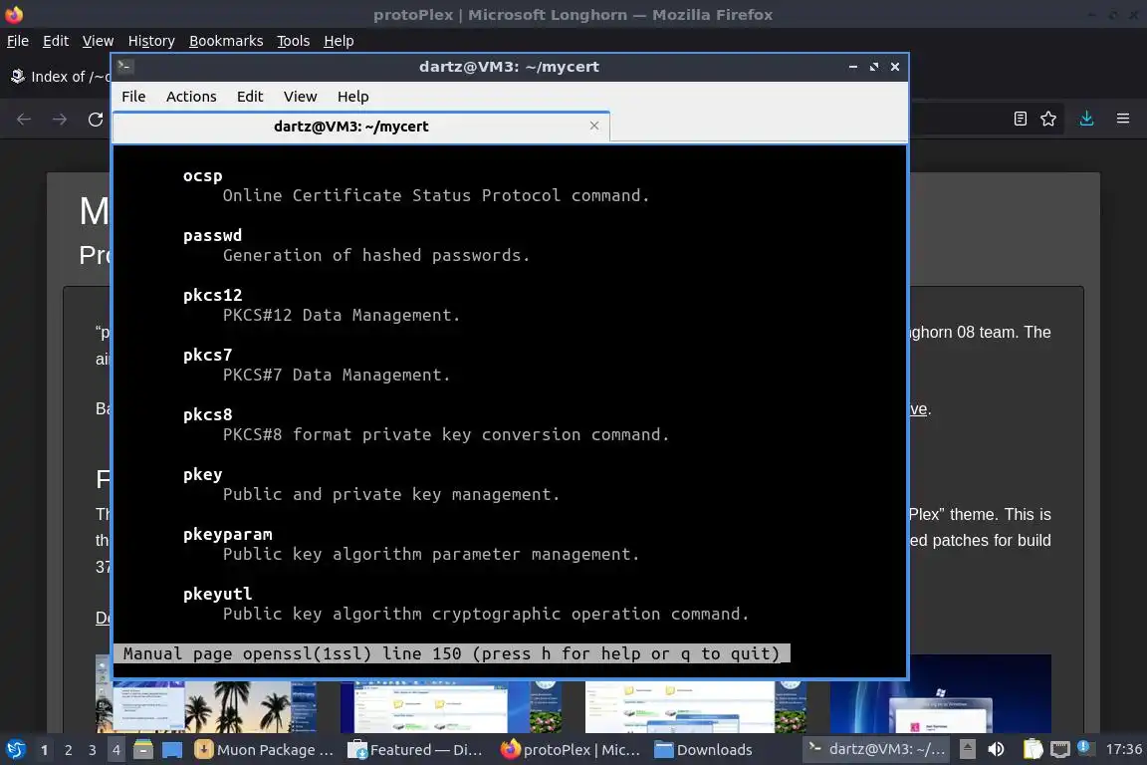
Task: Click 'pkeyparam' entry in the man page
Action: tap(227, 534)
